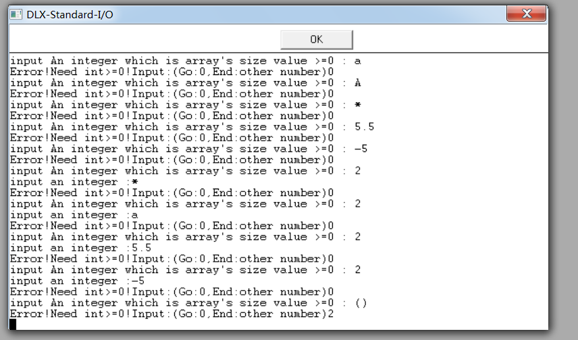Screen dimensions: 578x340
Task: Click the DLX-Standard-I/O window icon
Action: pyautogui.click(x=16, y=14)
